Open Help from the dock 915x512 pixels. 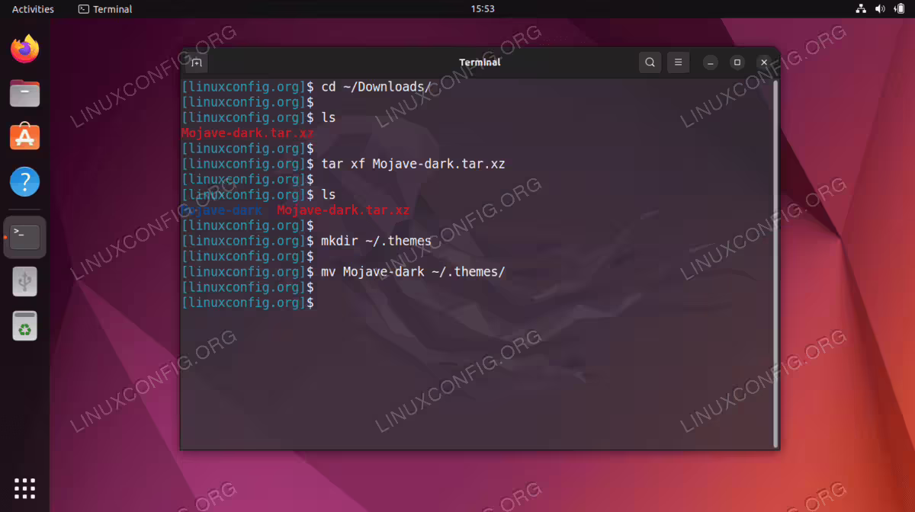tap(25, 182)
